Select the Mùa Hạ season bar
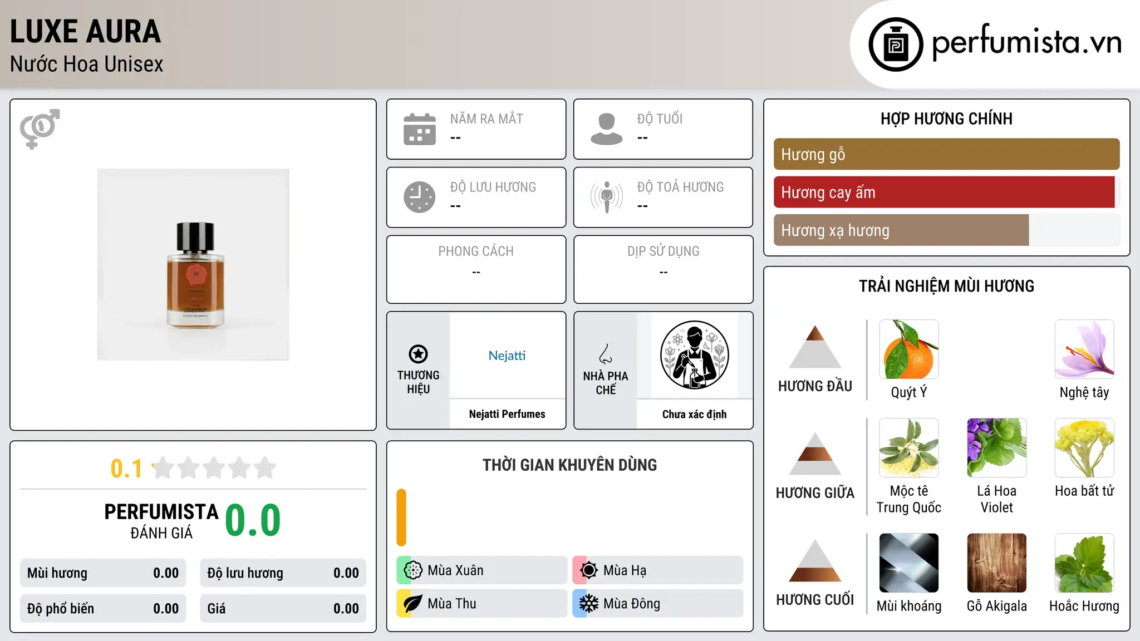Image resolution: width=1140 pixels, height=641 pixels. click(658, 570)
